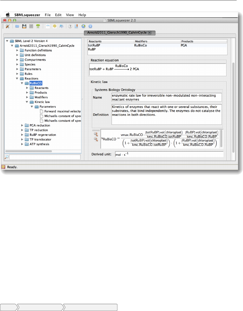
Task: Close the Arnold2011_Giersch1990_CalvinCycle tab
Action: coord(150,33)
